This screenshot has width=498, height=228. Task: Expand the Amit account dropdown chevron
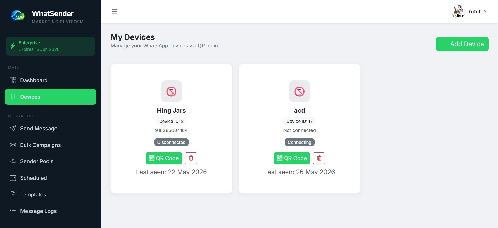[x=486, y=11]
